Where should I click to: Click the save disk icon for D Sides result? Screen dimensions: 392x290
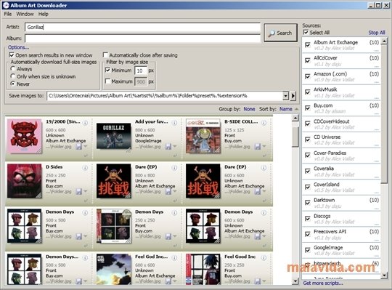[79, 192]
